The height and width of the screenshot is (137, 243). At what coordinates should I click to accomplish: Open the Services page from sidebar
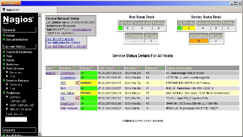click(x=12, y=64)
